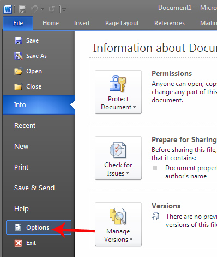The image size is (217, 257).
Task: Switch to the Page Layout tab
Action: tap(122, 23)
